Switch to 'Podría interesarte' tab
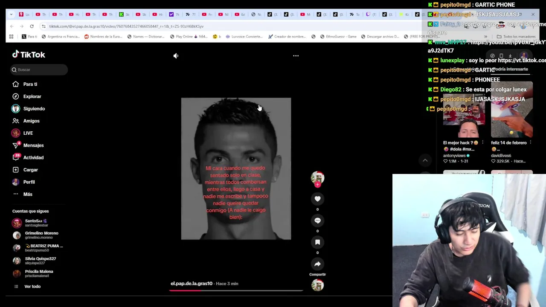This screenshot has height=307, width=546. coord(510,69)
